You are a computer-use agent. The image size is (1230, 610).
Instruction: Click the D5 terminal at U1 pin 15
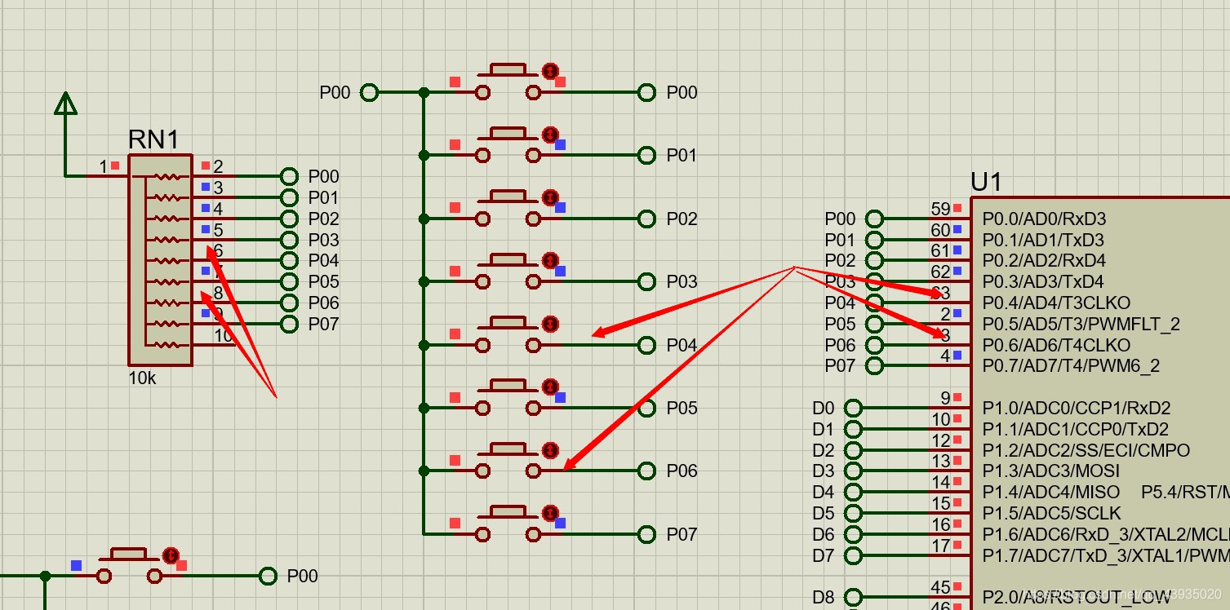[853, 513]
